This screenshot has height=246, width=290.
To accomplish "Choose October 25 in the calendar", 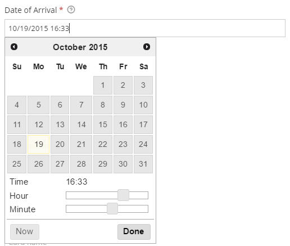I will [x=17, y=164].
